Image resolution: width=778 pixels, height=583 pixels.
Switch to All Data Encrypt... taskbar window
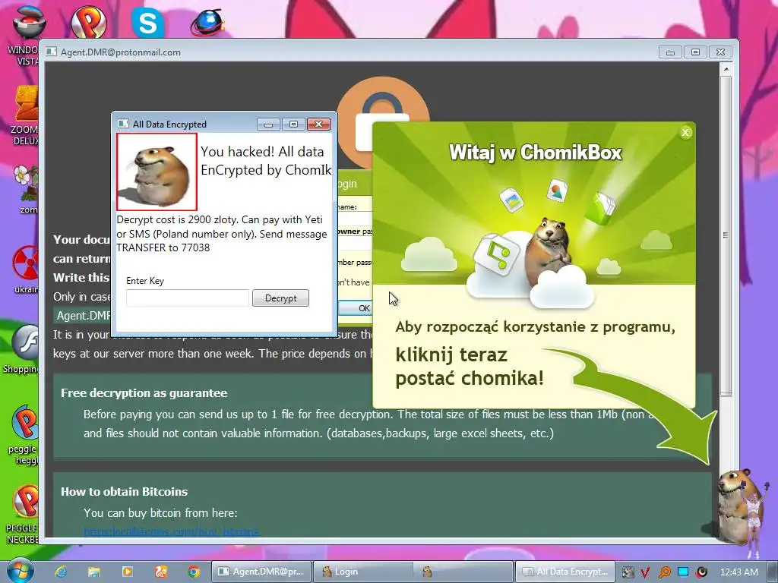[x=565, y=572]
